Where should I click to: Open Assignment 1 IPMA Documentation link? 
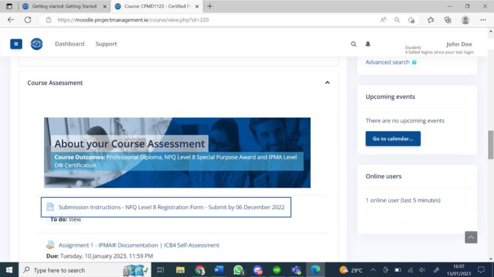point(139,245)
